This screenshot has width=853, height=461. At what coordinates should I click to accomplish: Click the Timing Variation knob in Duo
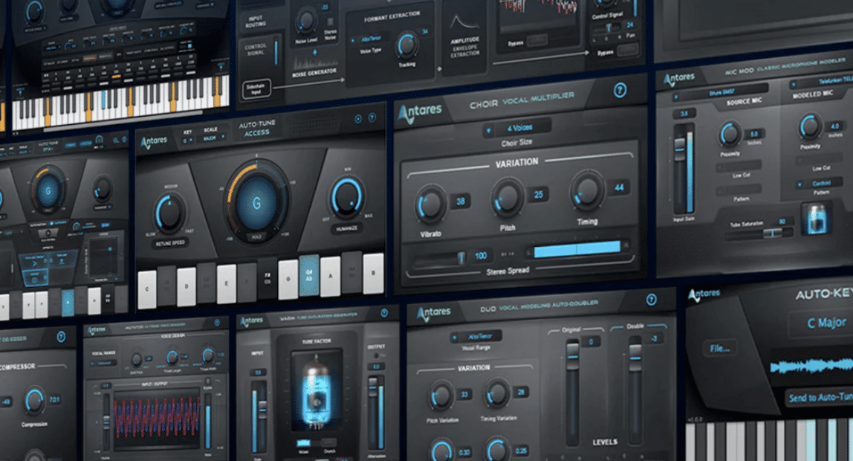(x=496, y=393)
